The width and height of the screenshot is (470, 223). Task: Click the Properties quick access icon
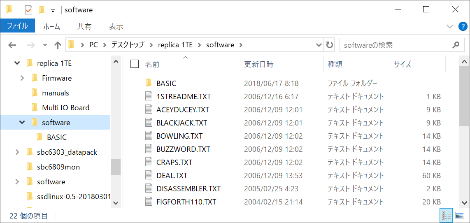28,10
